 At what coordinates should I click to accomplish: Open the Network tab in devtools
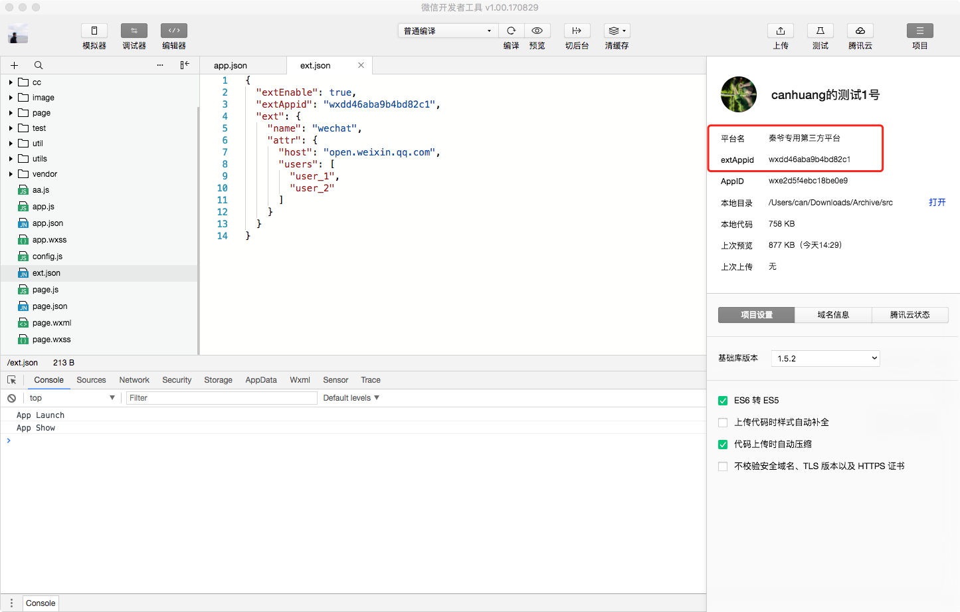134,380
